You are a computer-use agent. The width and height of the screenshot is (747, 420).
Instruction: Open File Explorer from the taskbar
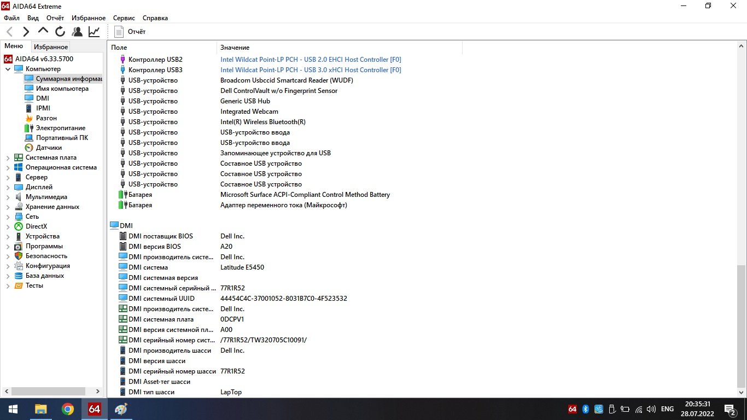tap(40, 409)
